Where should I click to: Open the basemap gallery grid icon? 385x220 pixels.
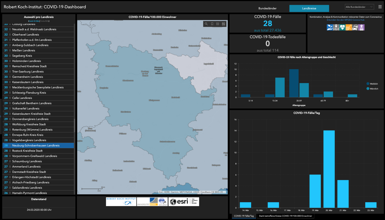(224, 24)
